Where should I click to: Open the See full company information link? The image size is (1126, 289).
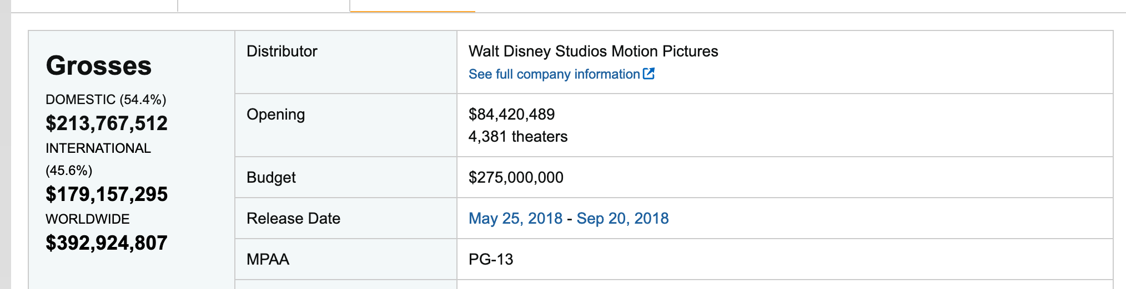[x=554, y=74]
